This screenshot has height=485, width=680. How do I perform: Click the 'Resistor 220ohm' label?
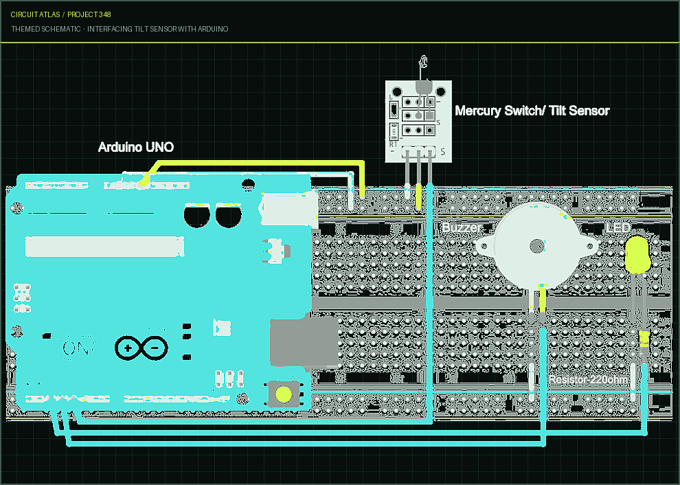click(588, 380)
